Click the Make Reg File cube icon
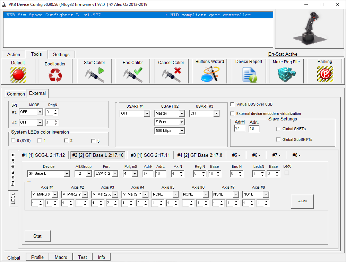Screen dimensions: 346x262 tap(286, 74)
